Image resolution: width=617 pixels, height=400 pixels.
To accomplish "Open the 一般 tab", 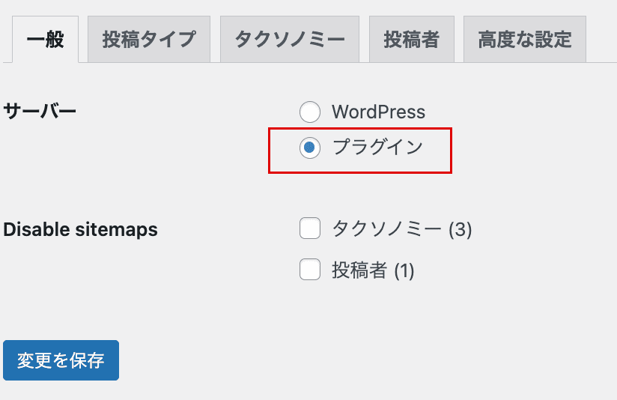I will tap(45, 40).
